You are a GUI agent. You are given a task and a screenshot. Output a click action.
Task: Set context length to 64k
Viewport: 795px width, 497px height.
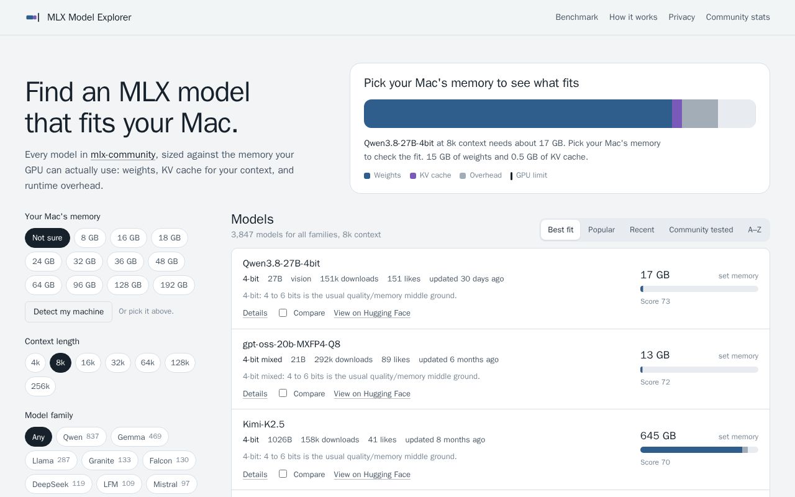(148, 363)
